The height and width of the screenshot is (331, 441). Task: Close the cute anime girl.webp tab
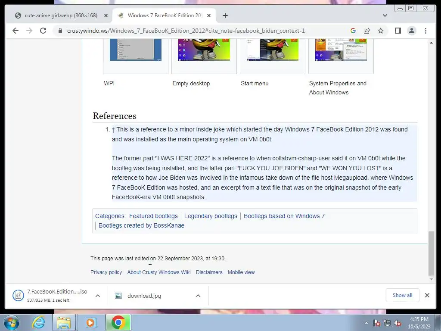(106, 16)
